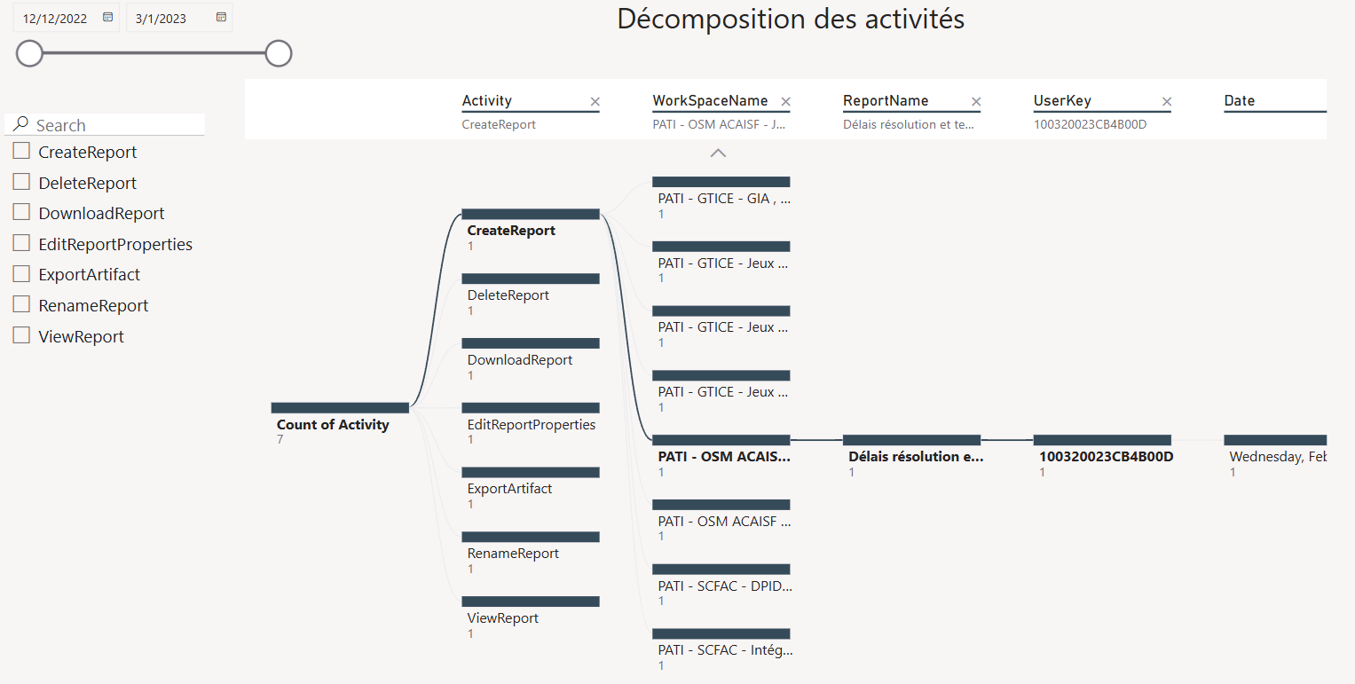Viewport: 1355px width, 684px height.
Task: Open the start date calendar picker icon
Action: 107,17
